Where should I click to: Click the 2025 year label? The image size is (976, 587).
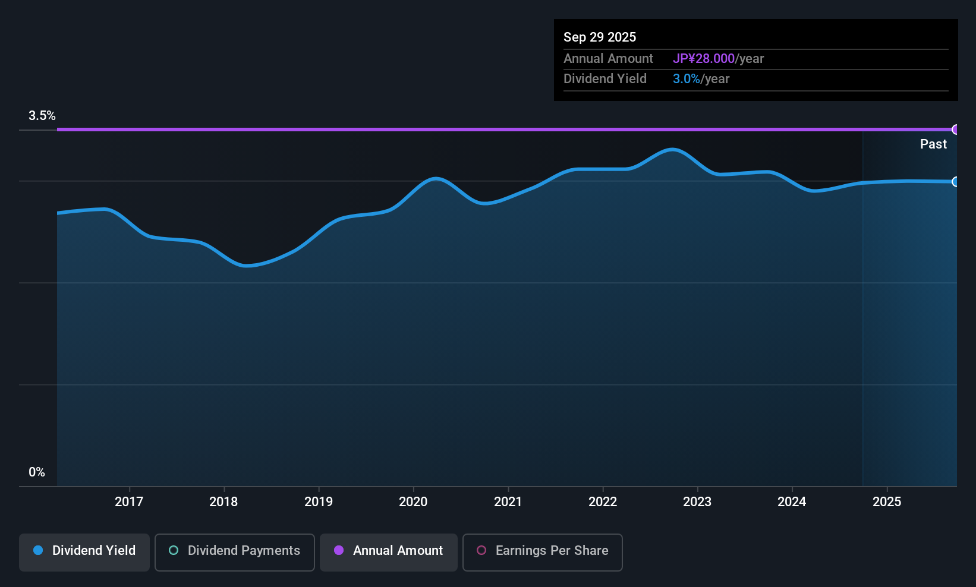[887, 502]
